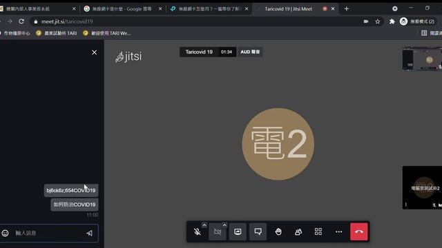Viewport: 442px width, 248px height.
Task: Click the tab recording indicator dot
Action: [325, 9]
